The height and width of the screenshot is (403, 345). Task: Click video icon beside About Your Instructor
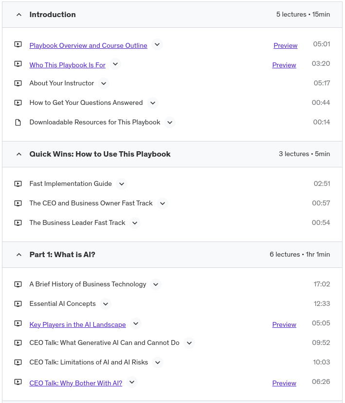click(18, 83)
